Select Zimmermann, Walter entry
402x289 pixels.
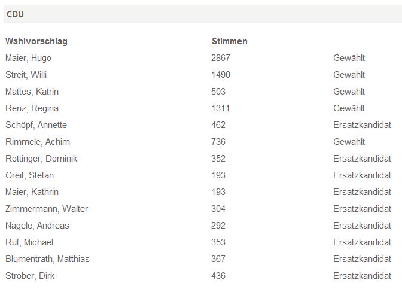[47, 209]
